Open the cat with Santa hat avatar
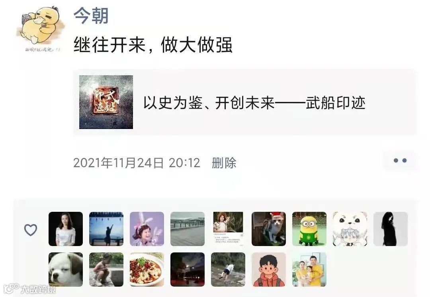 pyautogui.click(x=268, y=229)
